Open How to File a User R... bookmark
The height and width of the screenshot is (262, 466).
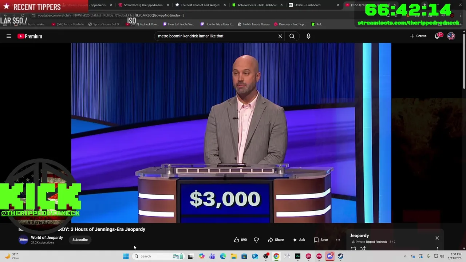[217, 24]
